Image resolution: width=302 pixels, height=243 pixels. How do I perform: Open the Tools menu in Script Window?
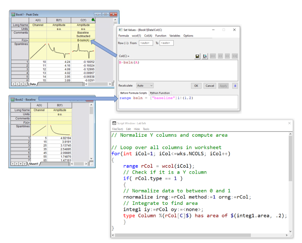click(x=146, y=129)
